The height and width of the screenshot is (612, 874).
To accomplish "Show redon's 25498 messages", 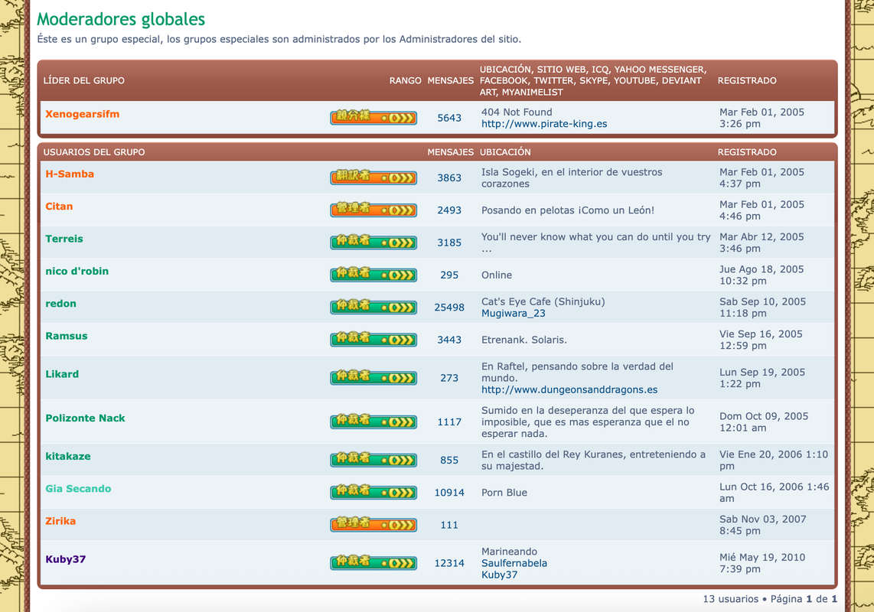I will coord(449,307).
